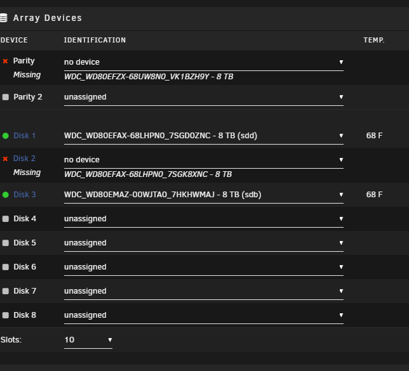409x371 pixels.
Task: Open the Disk 6 unassigned dropdown
Action: 204,267
